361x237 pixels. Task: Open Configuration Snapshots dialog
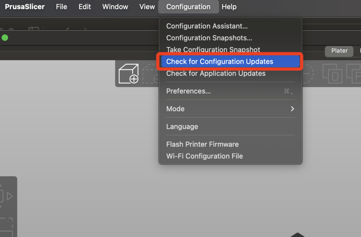click(209, 38)
